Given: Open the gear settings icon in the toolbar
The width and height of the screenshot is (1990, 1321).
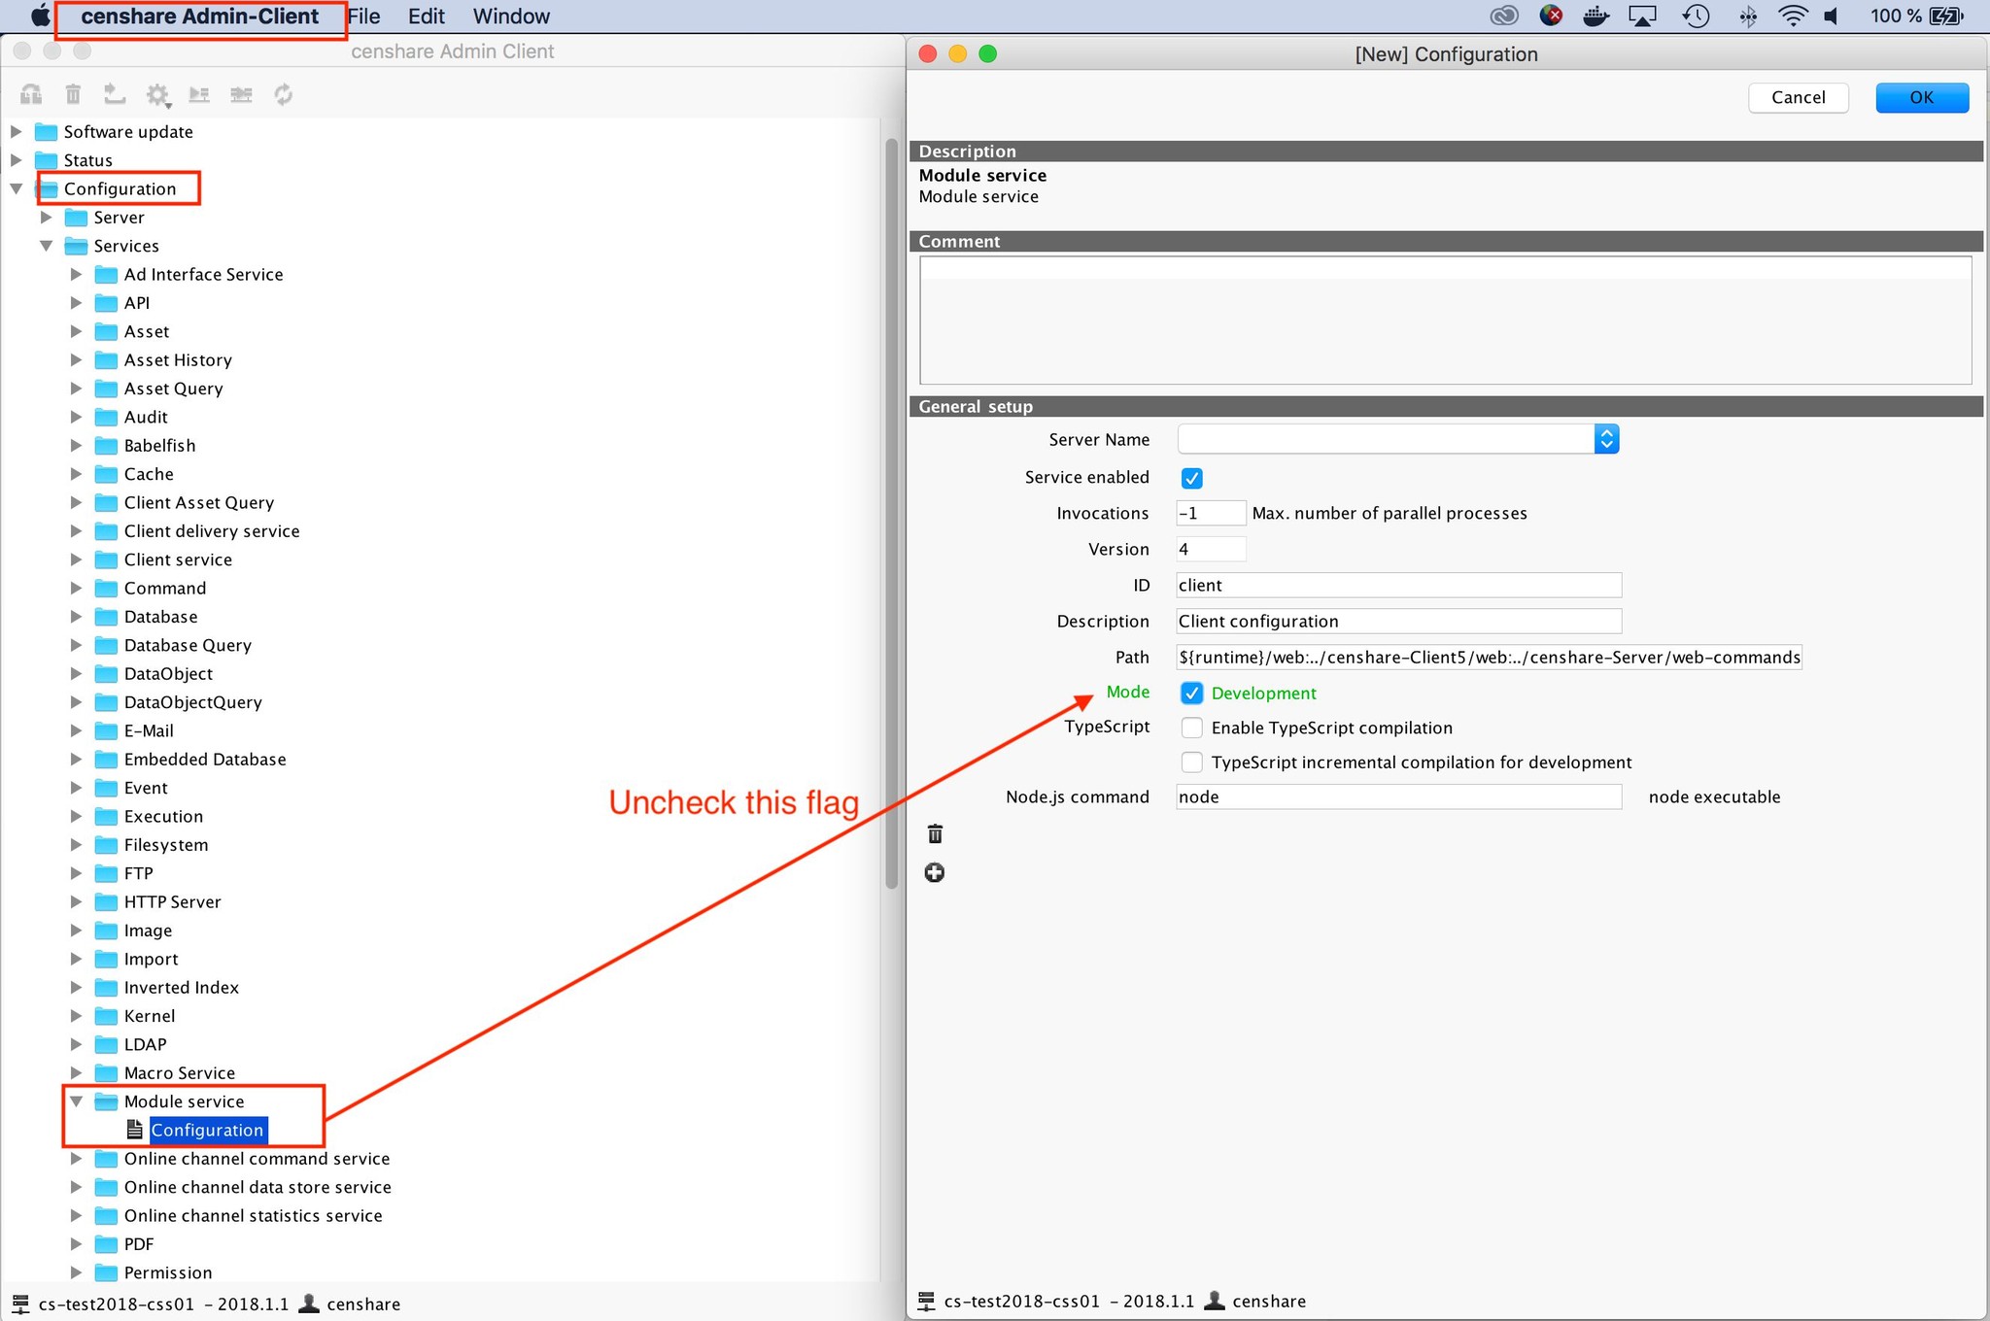Looking at the screenshot, I should 156,94.
